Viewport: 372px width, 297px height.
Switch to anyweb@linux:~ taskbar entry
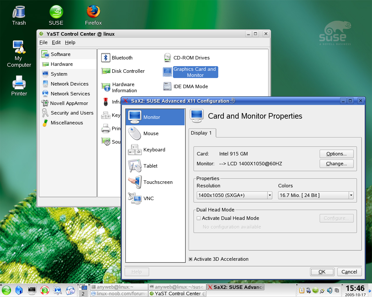click(119, 287)
